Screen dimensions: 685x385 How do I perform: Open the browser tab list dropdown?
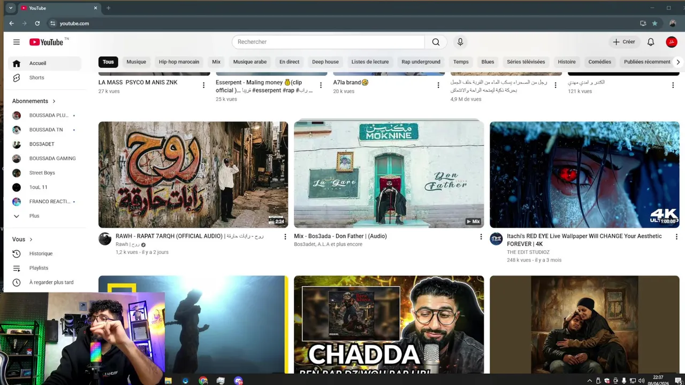pyautogui.click(x=10, y=8)
